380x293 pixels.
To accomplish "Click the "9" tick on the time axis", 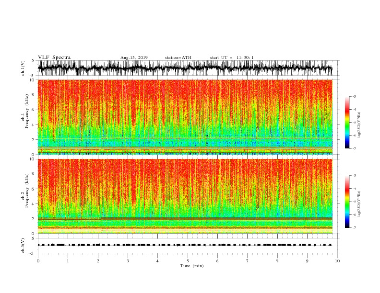I will click(x=307, y=261).
